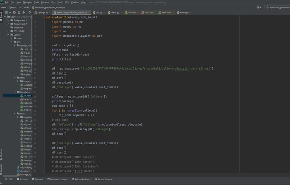Click the Expand All icon in the project toolbar

click(x=19, y=12)
